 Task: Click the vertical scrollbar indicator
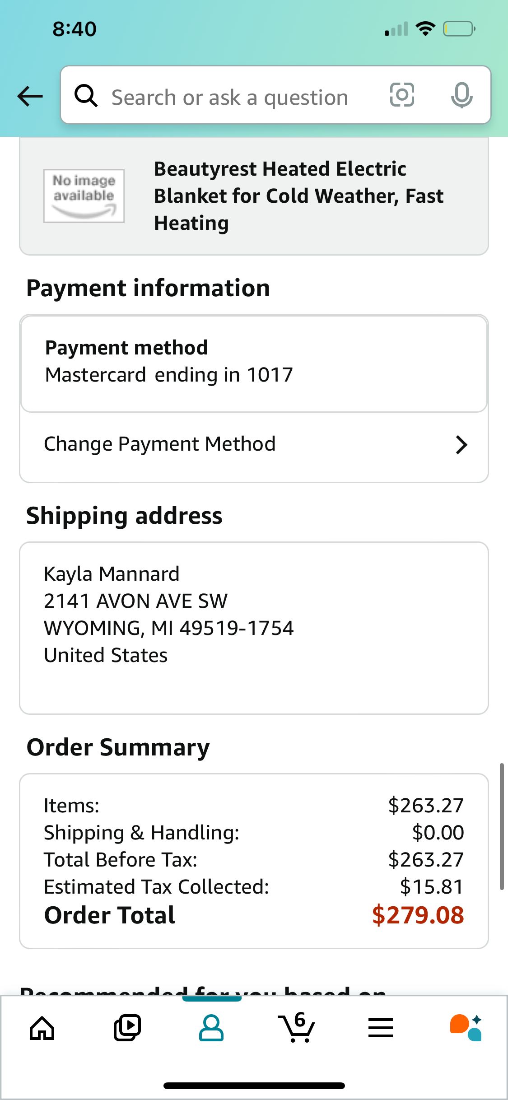tap(502, 826)
